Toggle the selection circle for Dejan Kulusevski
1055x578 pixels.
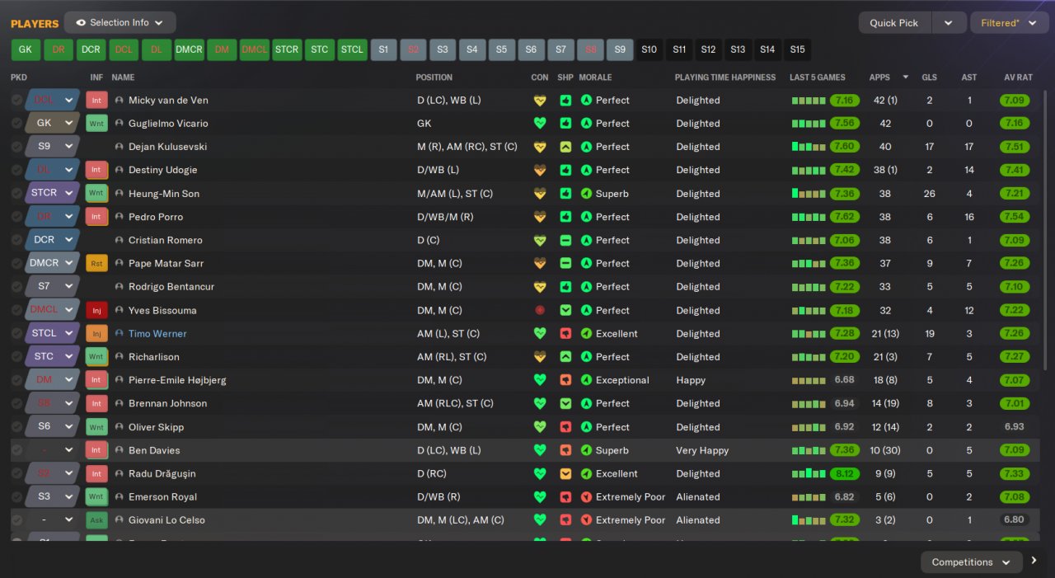[16, 147]
